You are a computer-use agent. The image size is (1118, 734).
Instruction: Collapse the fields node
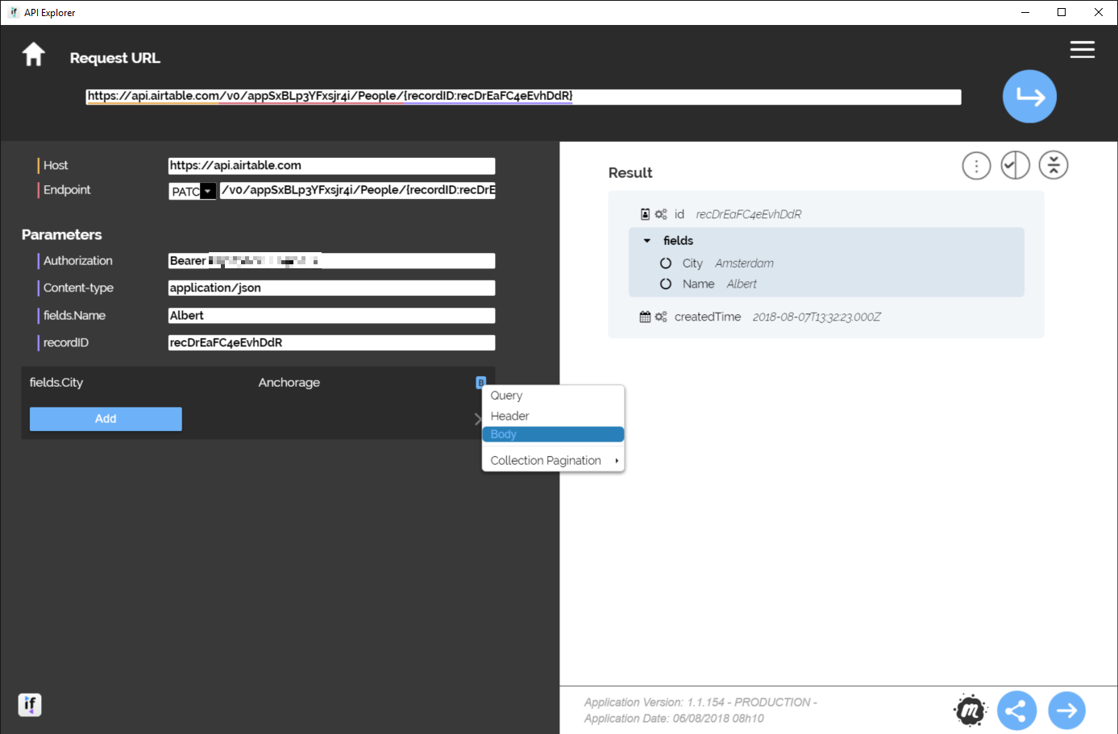point(646,241)
